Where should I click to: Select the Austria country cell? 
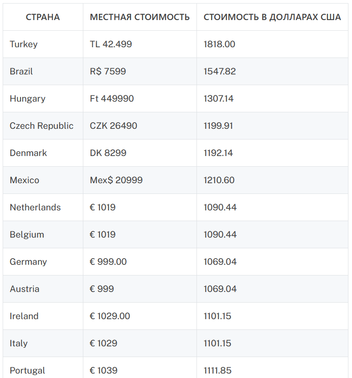coord(25,289)
